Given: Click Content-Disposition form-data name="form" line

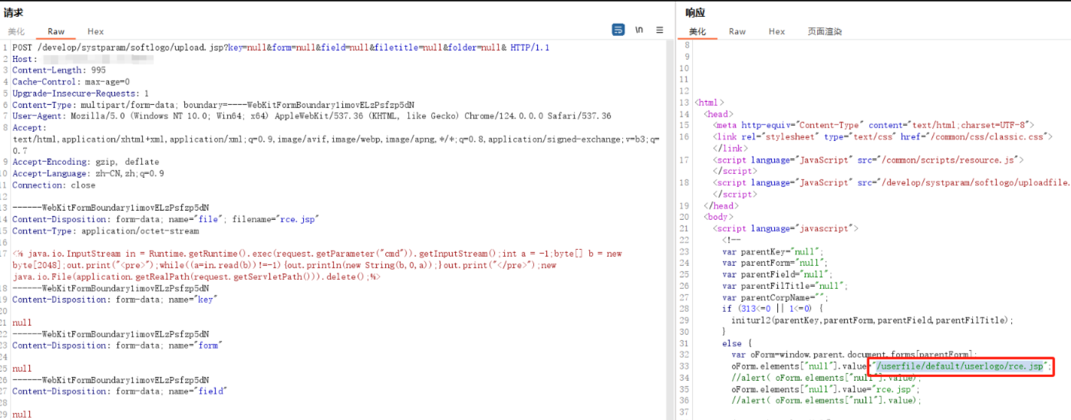Looking at the screenshot, I should click(117, 346).
